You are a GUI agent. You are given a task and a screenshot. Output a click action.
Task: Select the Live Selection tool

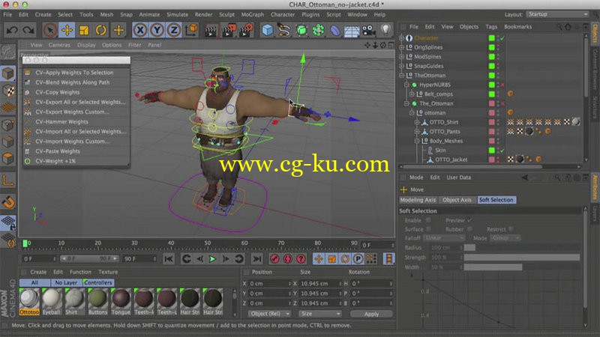point(49,30)
